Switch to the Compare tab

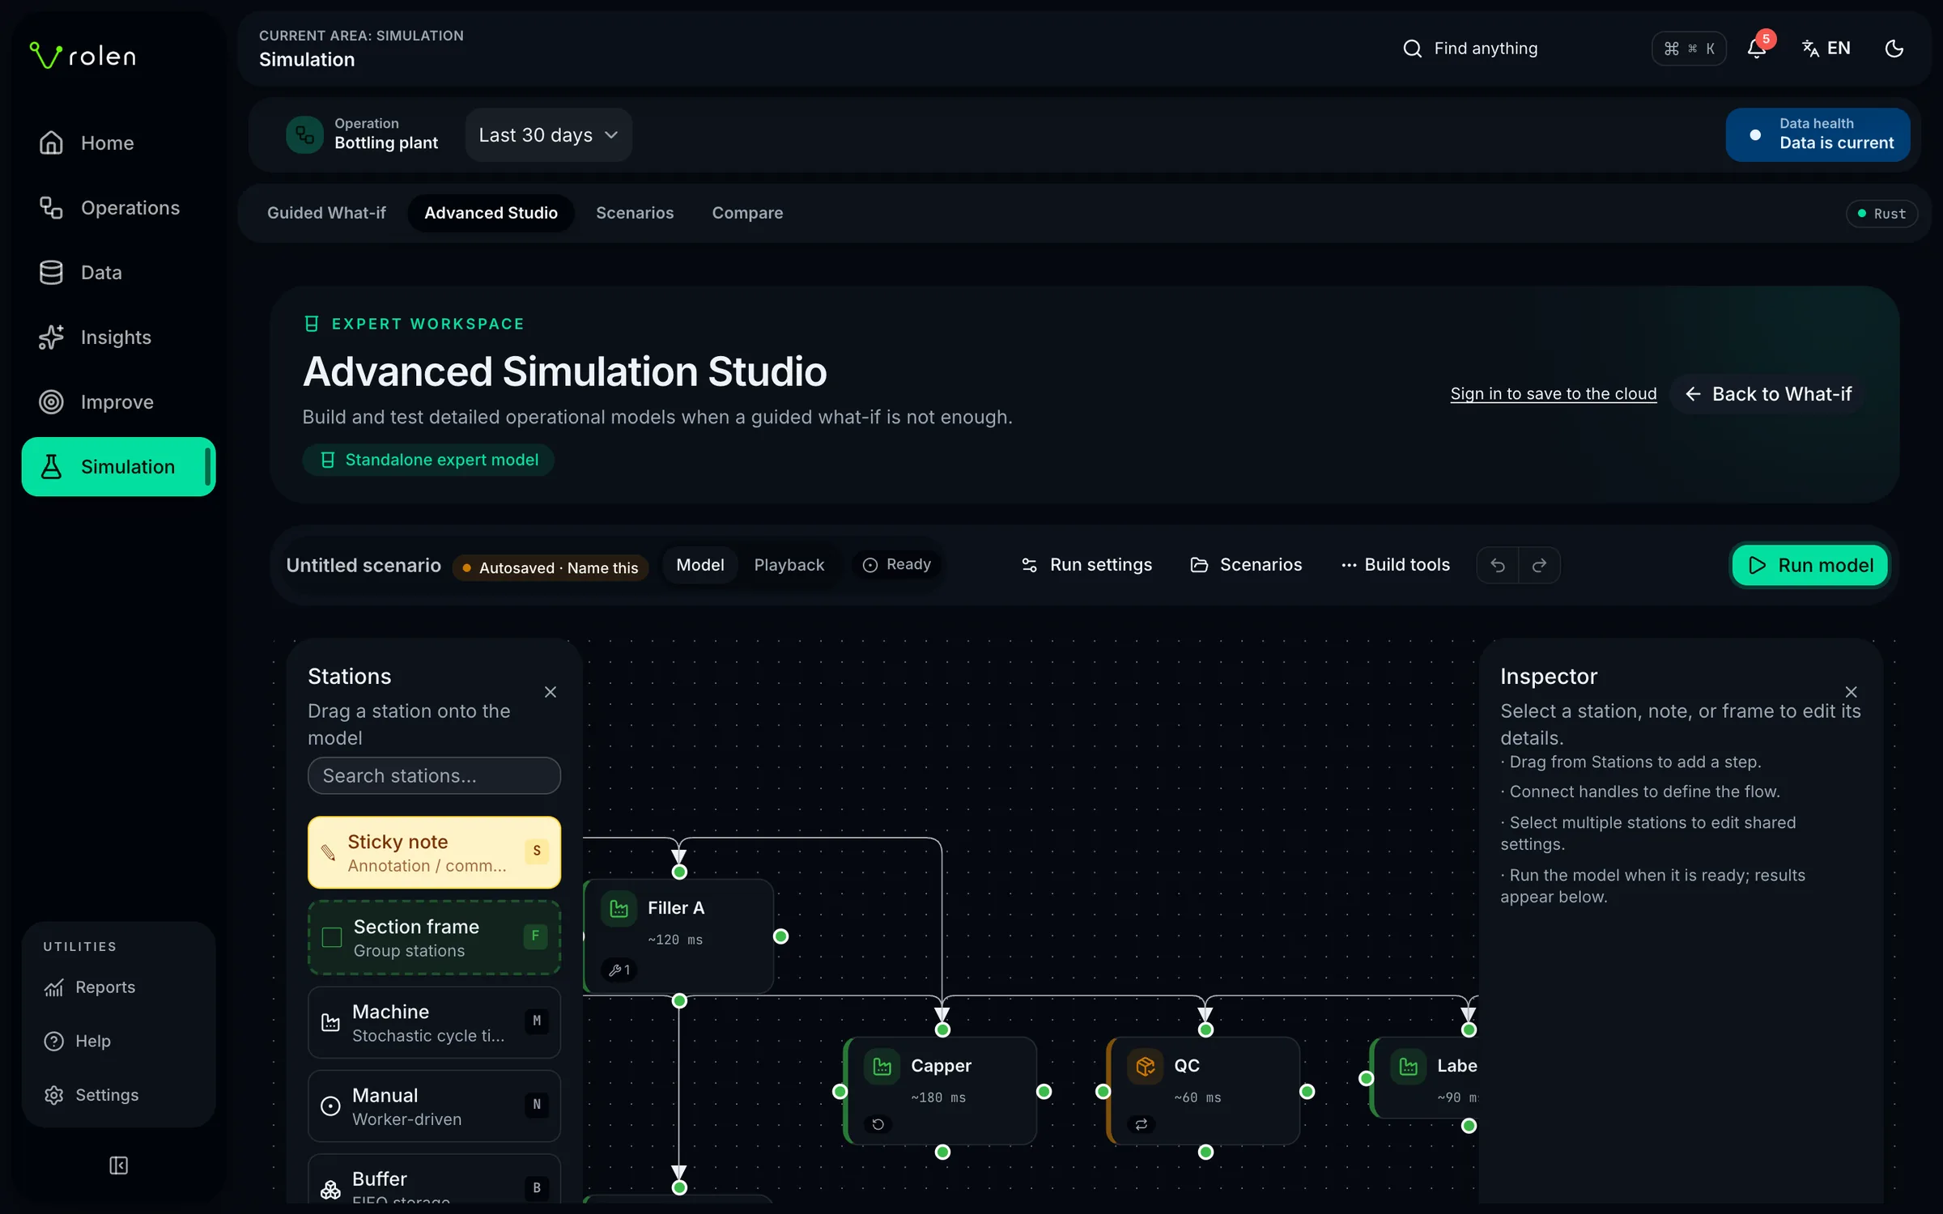click(747, 213)
